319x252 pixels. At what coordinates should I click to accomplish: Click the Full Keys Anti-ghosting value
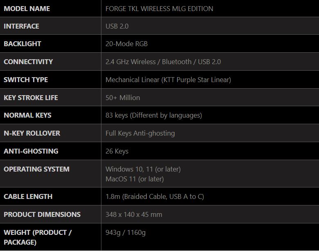tap(140, 133)
